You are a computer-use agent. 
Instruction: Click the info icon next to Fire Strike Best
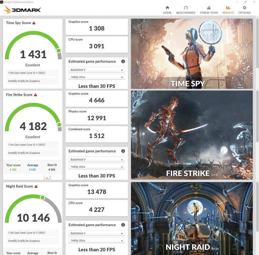tap(56, 165)
